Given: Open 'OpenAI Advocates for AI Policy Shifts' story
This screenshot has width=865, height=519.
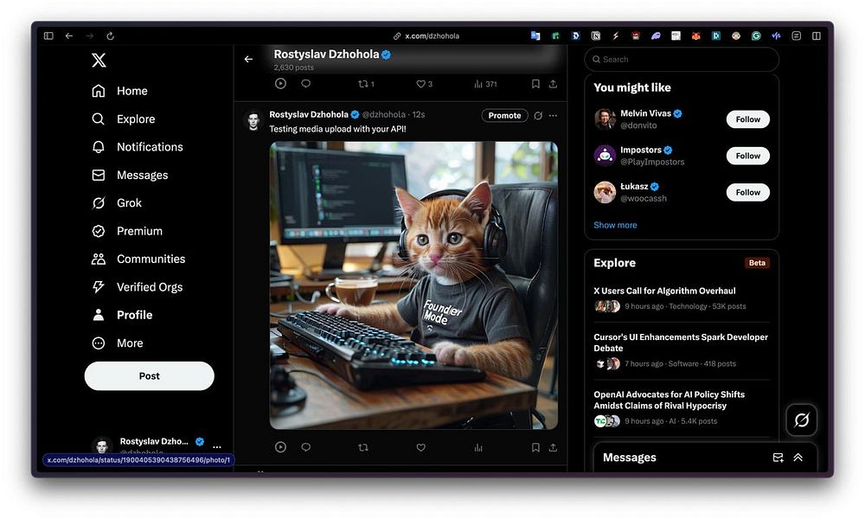Looking at the screenshot, I should tap(670, 400).
